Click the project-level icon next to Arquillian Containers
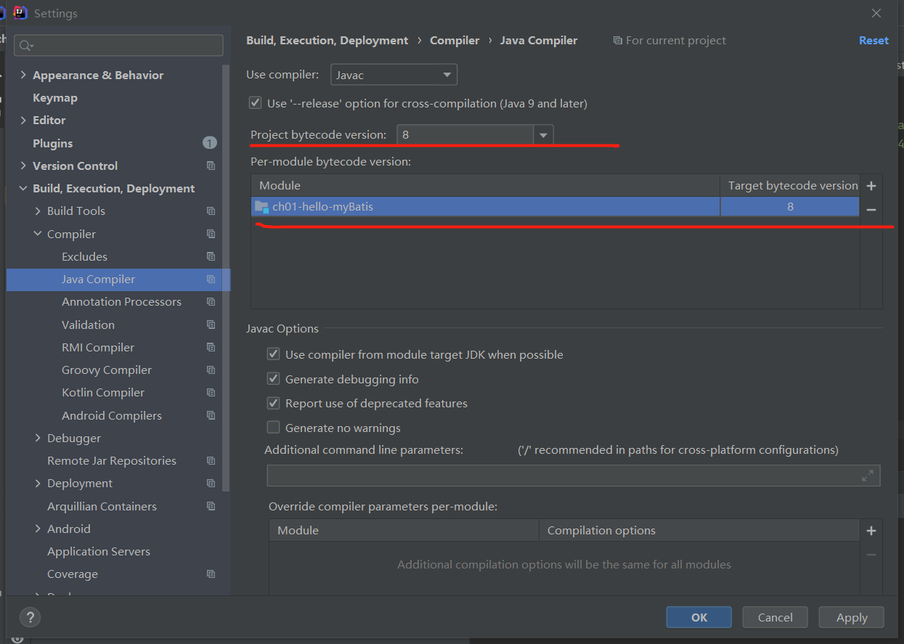The image size is (904, 644). (211, 506)
